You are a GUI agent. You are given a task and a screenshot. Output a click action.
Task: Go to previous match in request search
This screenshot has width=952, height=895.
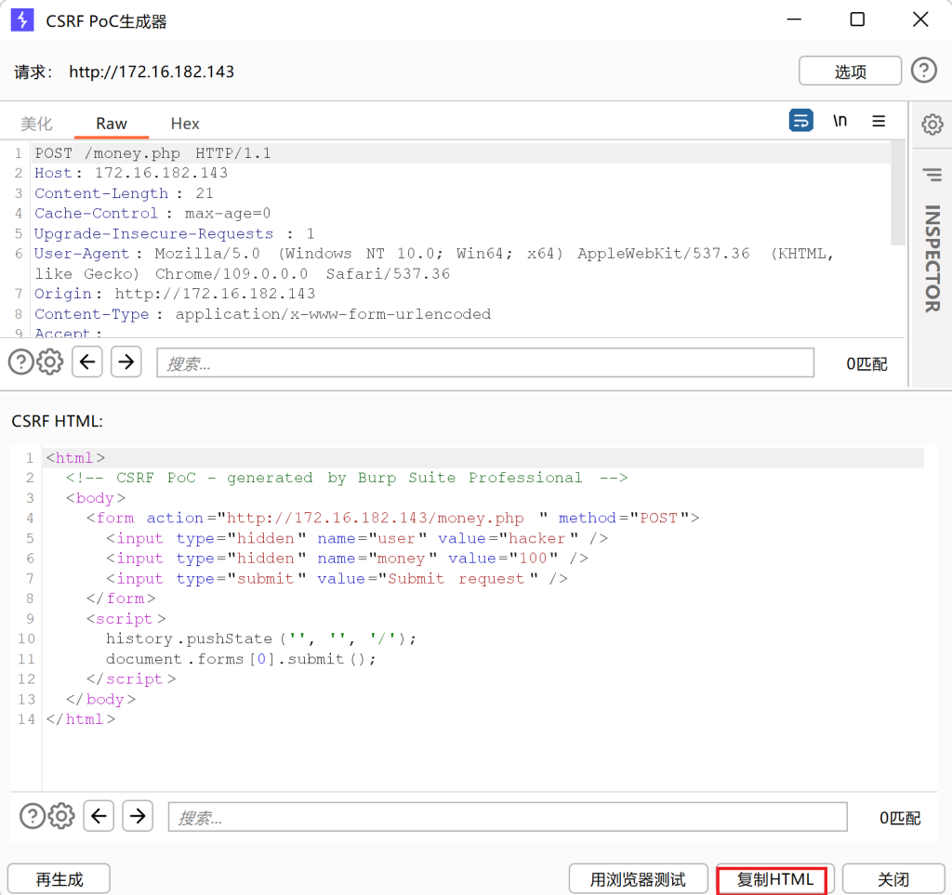[86, 362]
